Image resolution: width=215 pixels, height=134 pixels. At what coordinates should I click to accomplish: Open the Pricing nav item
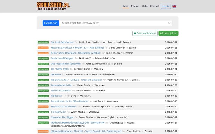tap(135, 6)
